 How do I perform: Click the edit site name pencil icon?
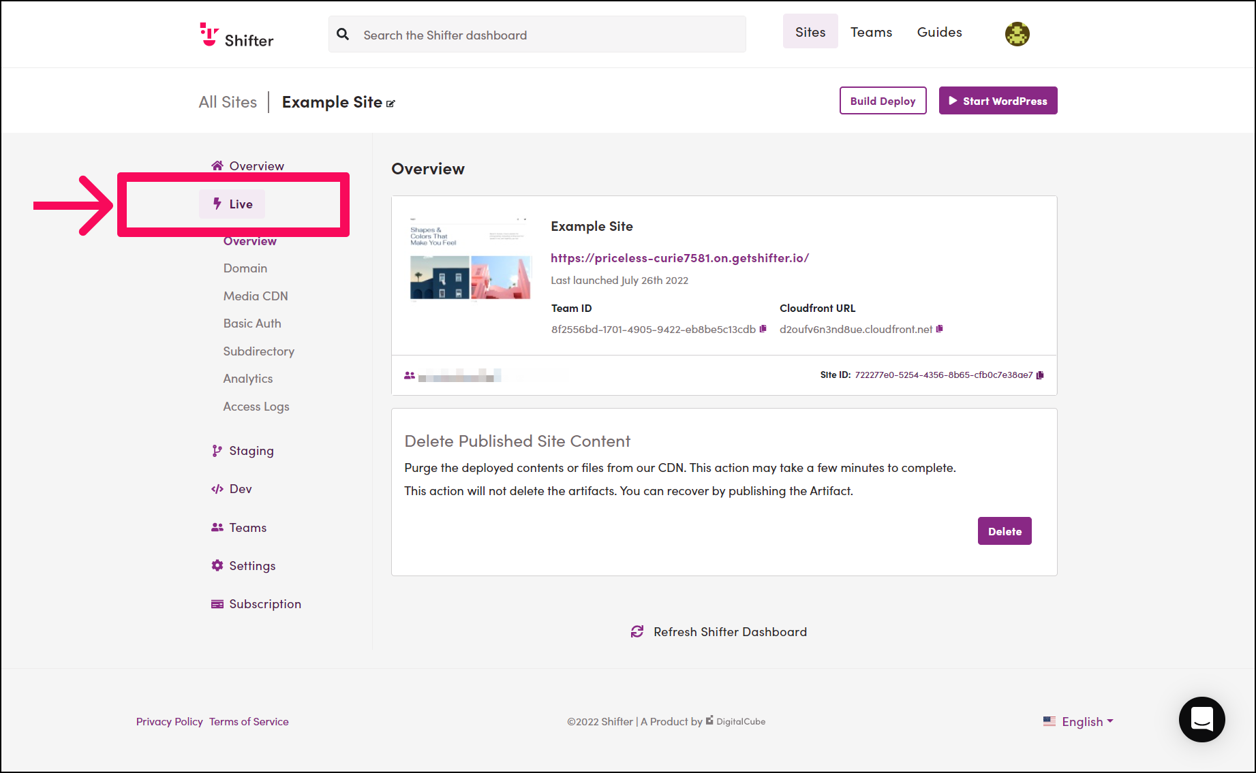pos(390,104)
